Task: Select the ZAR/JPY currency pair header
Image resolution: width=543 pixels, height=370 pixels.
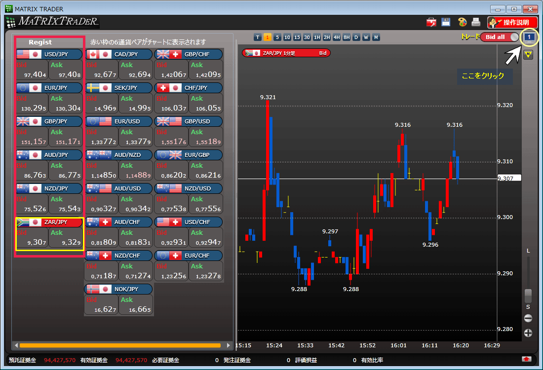Action: click(x=49, y=222)
